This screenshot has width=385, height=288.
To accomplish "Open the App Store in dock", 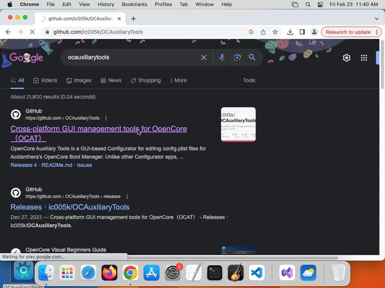I will 151,273.
